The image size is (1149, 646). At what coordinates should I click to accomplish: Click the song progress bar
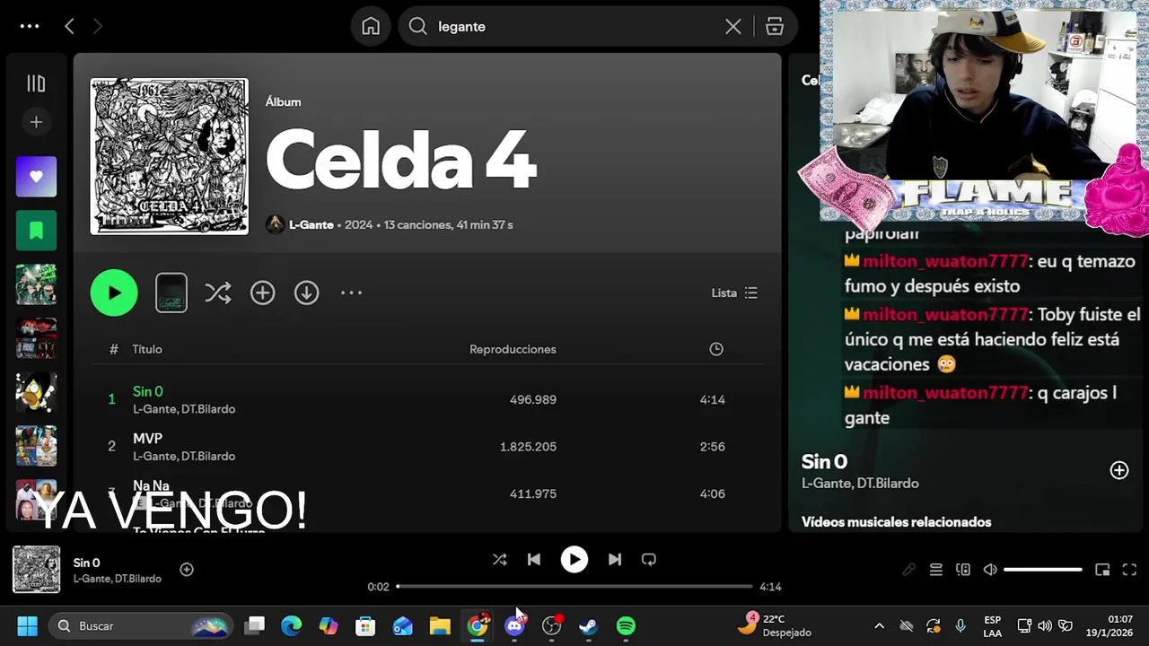(x=574, y=587)
